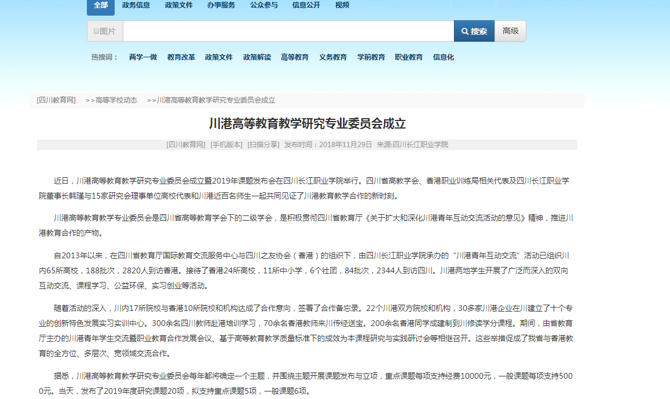
Task: Click the source text 来源:四川长江职业学院
Action: (412, 145)
